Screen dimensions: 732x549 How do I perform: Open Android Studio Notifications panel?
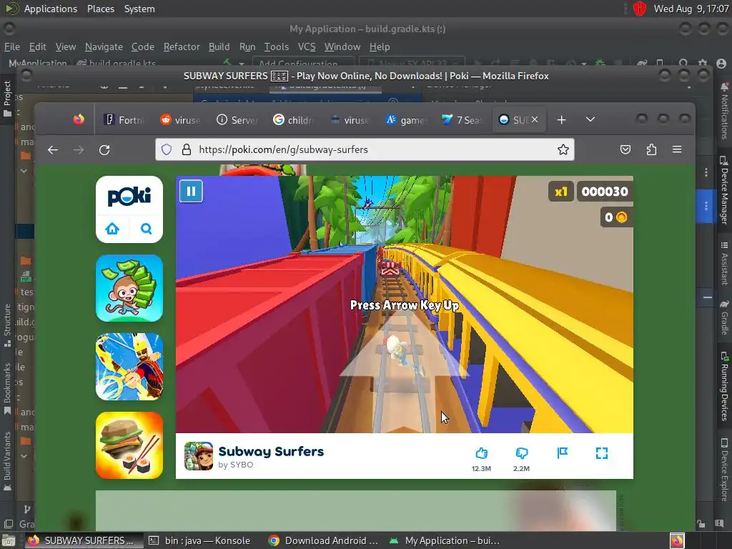click(x=724, y=111)
